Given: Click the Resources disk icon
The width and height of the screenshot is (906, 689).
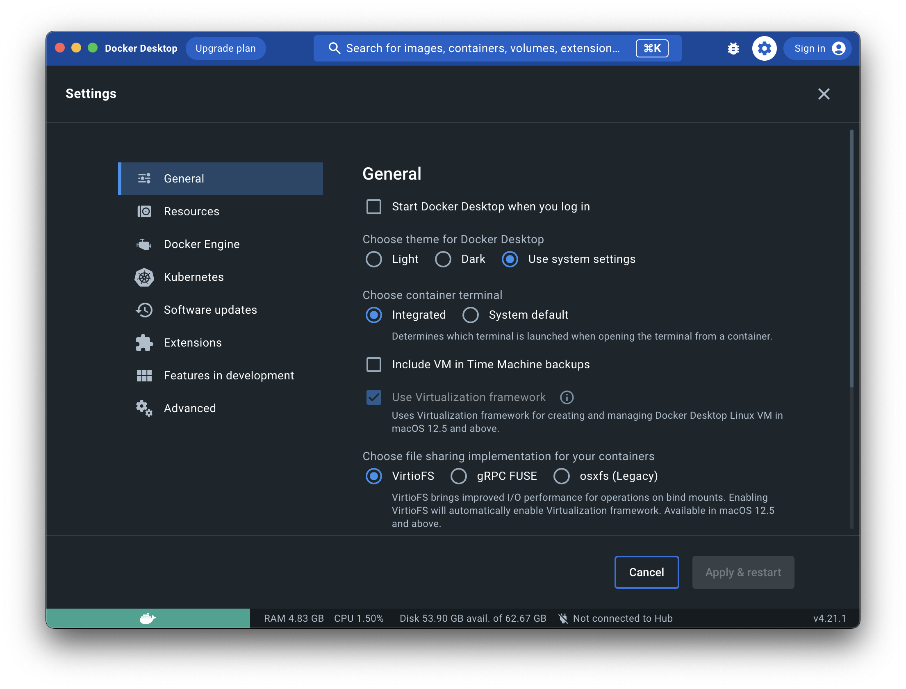Looking at the screenshot, I should click(x=144, y=211).
